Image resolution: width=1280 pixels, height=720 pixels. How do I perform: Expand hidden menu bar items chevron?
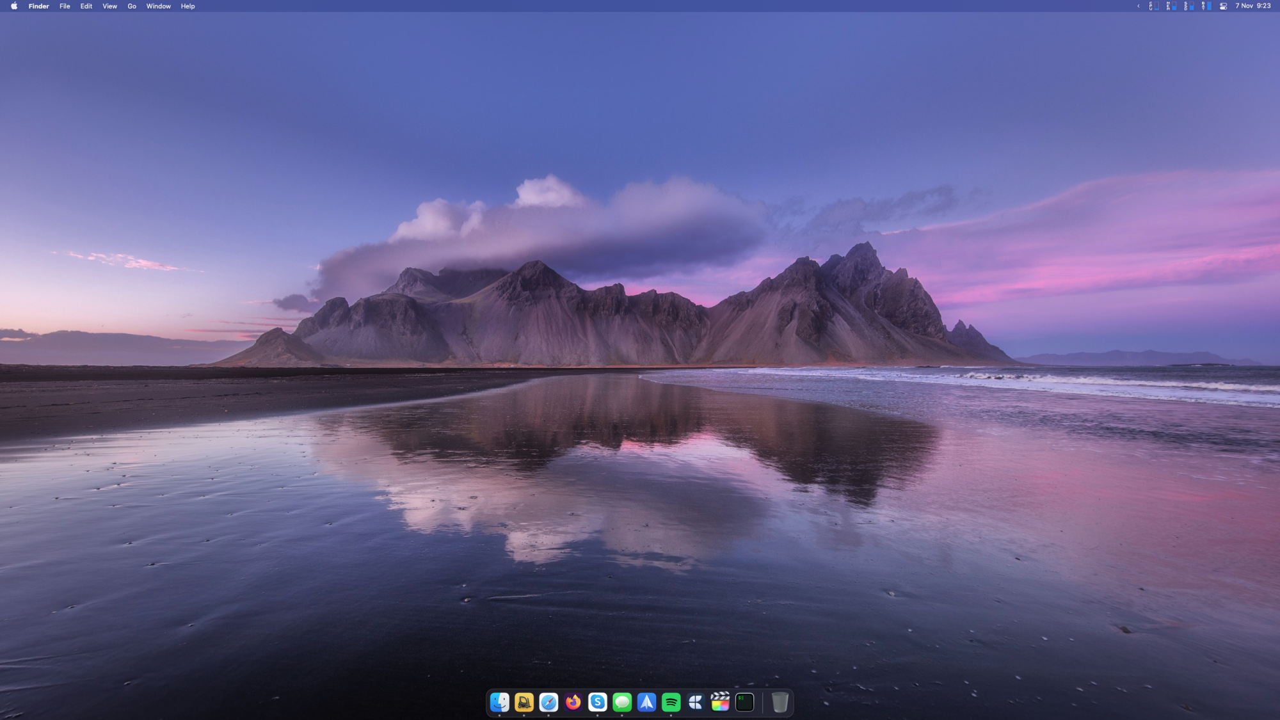1138,6
